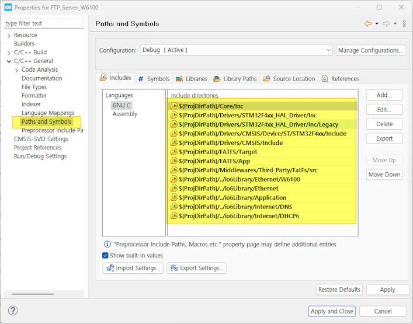
Task: Switch to the Symbols tab
Action: click(154, 79)
